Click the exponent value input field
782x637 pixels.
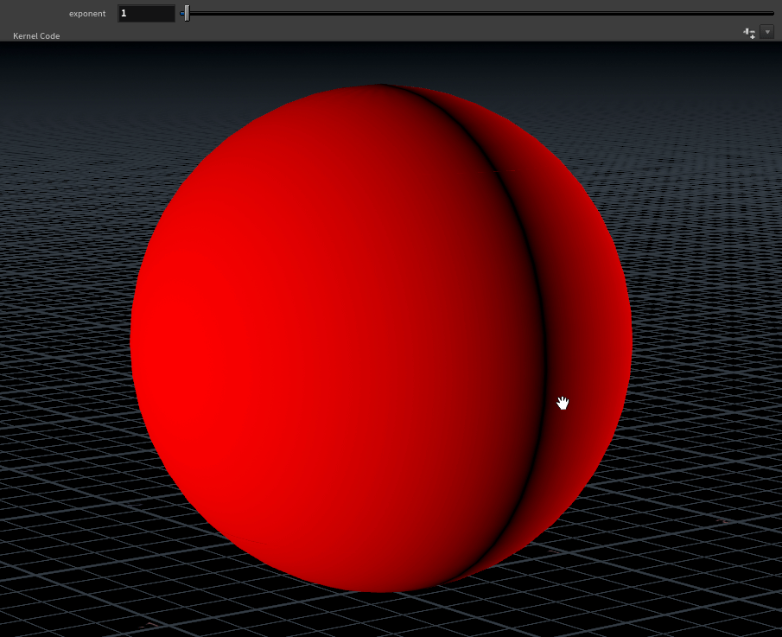pos(146,14)
